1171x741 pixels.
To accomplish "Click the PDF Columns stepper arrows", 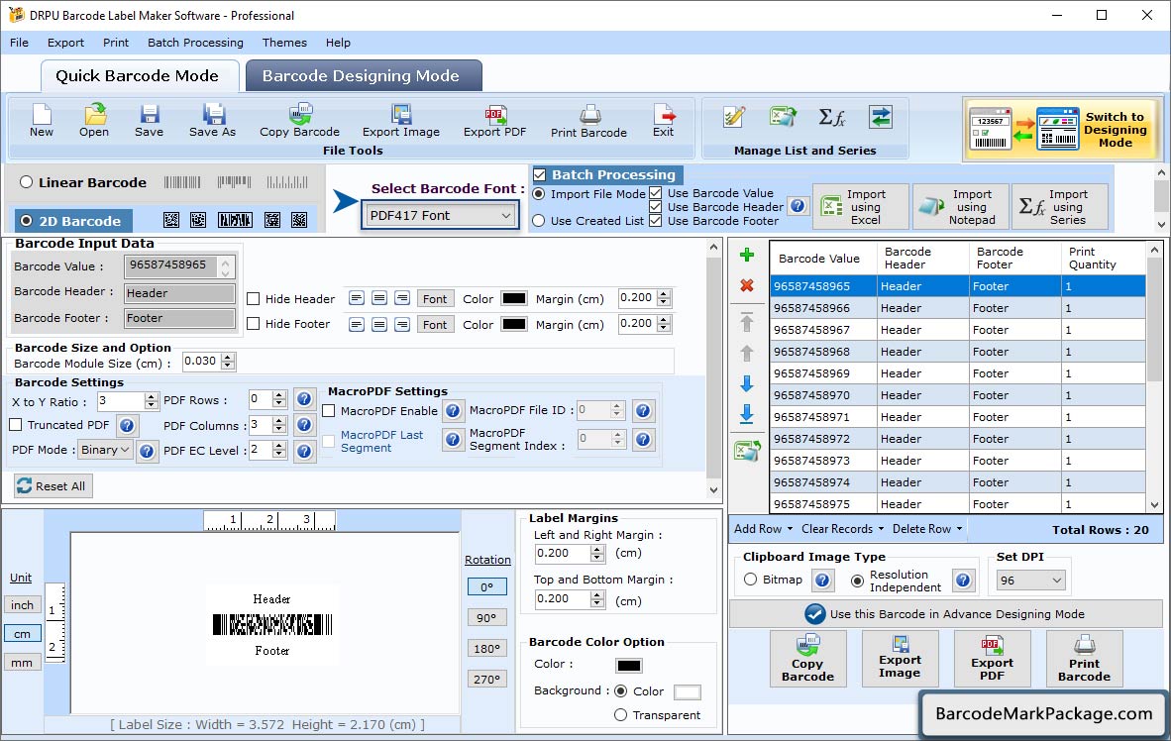I will [x=279, y=425].
